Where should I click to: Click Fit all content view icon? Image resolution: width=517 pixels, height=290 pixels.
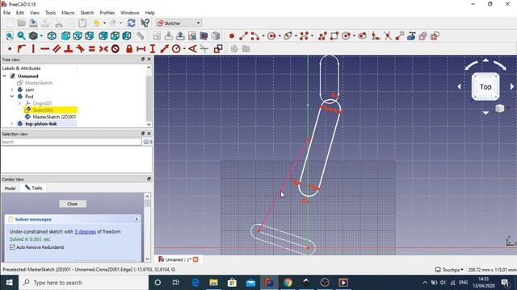tap(10, 36)
